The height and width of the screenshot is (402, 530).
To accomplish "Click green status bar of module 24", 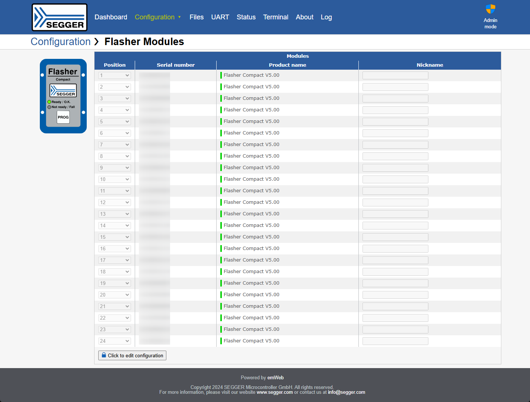I will click(221, 341).
